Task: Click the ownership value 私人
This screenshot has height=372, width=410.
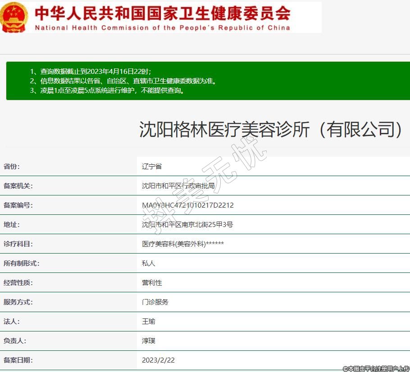Action: click(x=149, y=263)
